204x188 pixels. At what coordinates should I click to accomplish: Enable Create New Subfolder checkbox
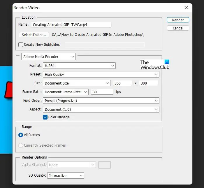pos(21,45)
